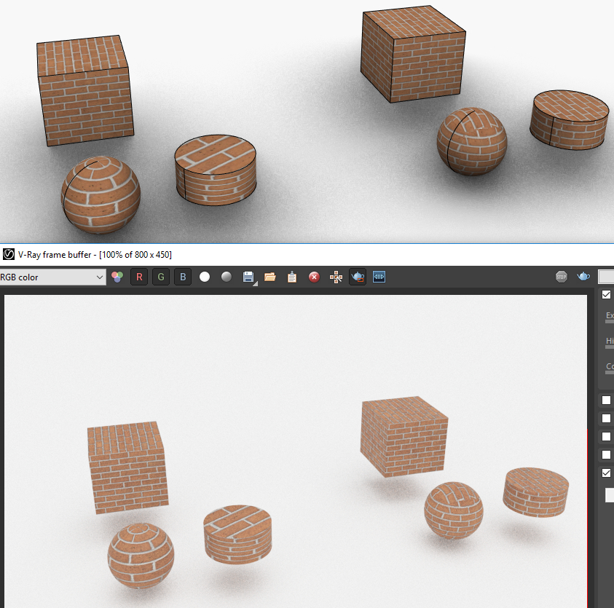This screenshot has width=614, height=608.
Task: Enable the first unchecked correction checkbox
Action: 605,400
